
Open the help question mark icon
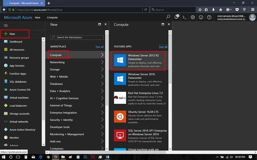pos(209,17)
